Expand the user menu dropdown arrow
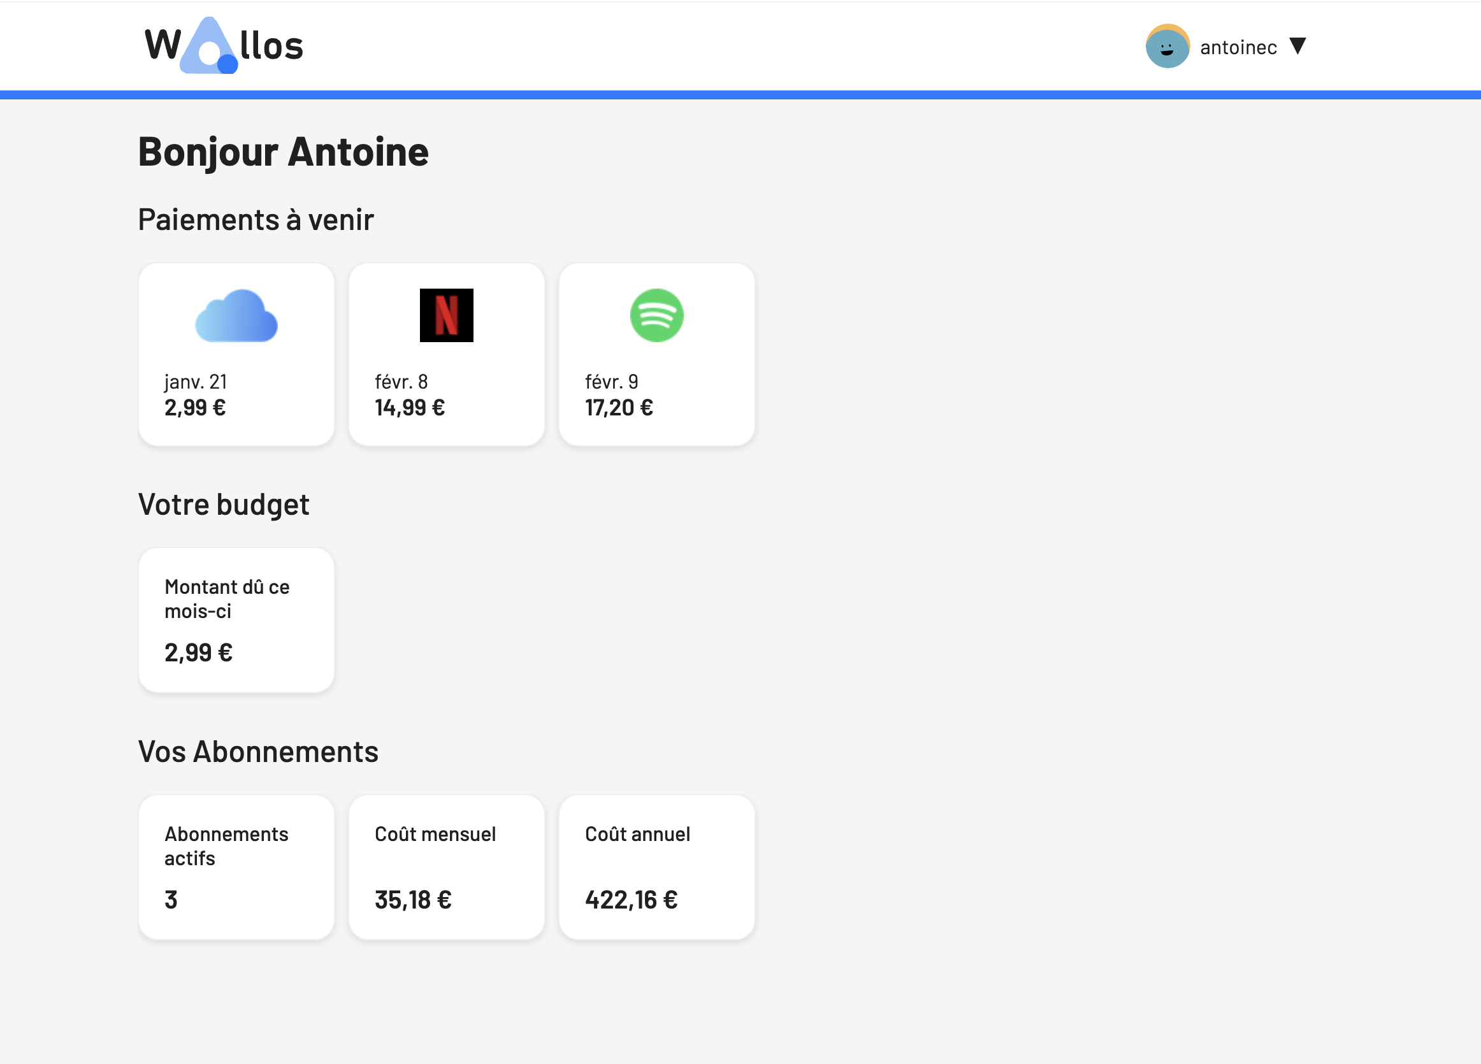The image size is (1481, 1064). tap(1297, 47)
